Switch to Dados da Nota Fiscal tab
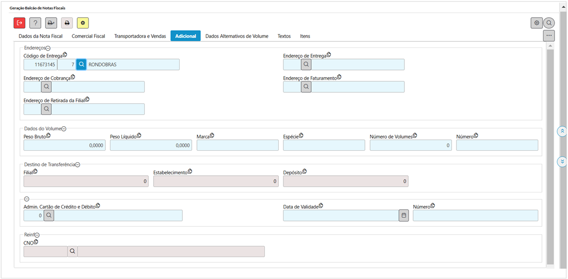 click(x=40, y=36)
